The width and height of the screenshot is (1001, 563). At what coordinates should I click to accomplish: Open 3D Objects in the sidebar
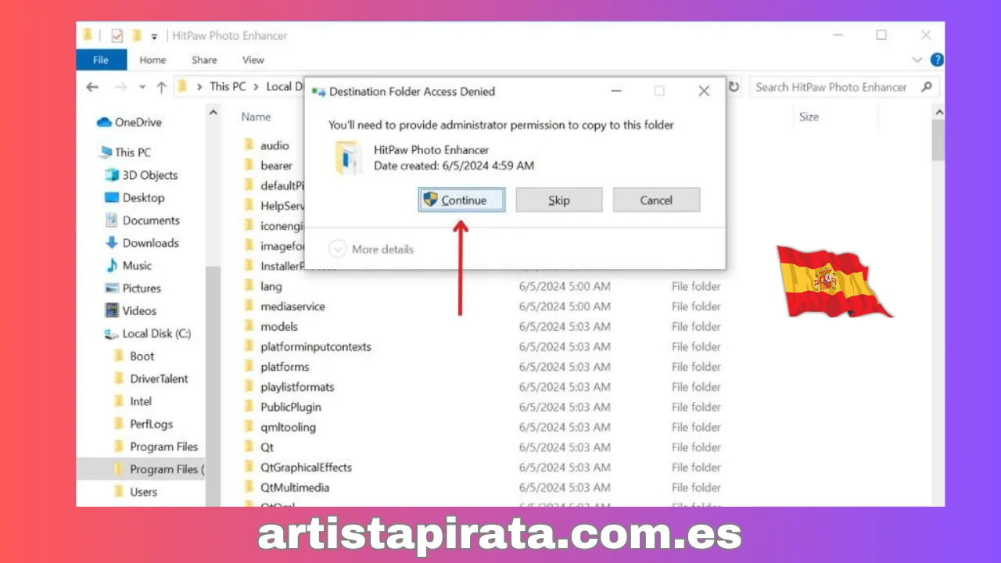point(142,175)
